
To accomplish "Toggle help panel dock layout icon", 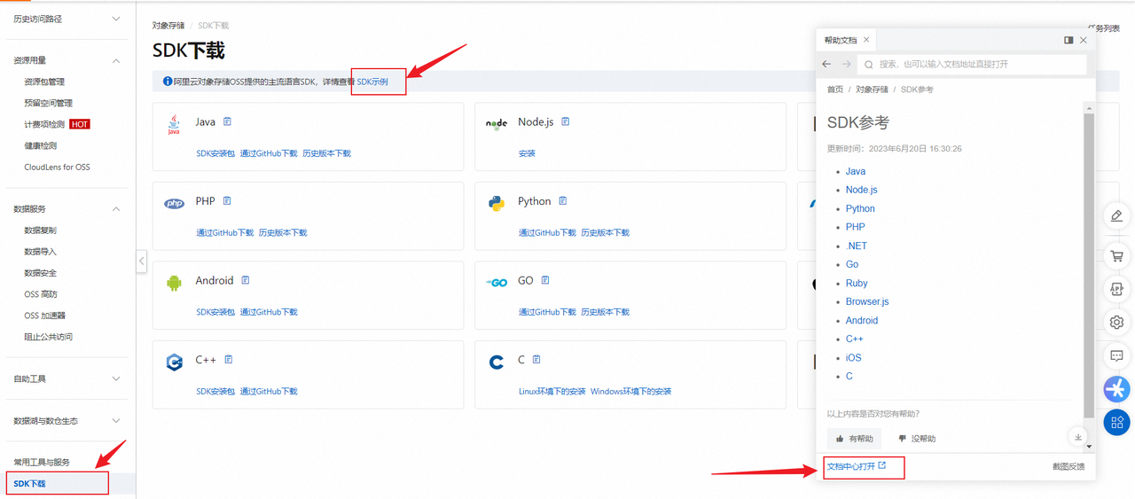I will pos(1068,40).
